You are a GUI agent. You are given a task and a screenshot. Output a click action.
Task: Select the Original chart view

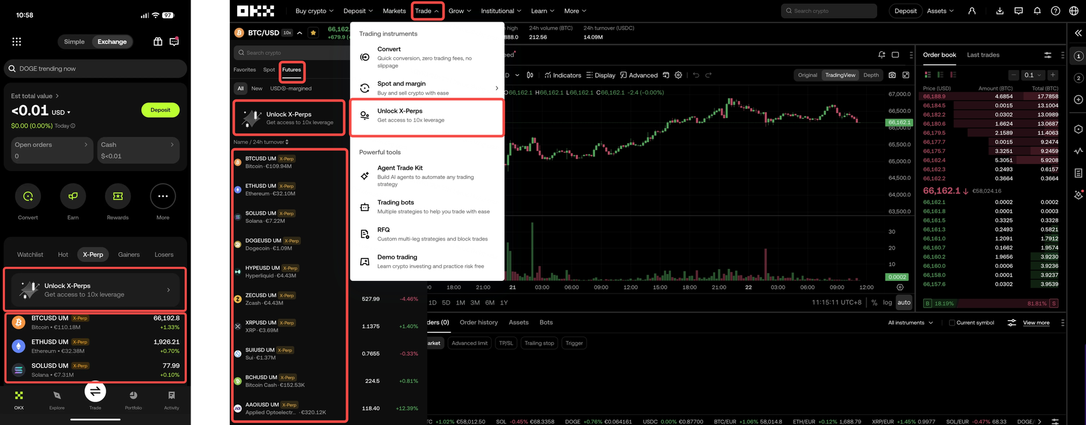coord(807,75)
